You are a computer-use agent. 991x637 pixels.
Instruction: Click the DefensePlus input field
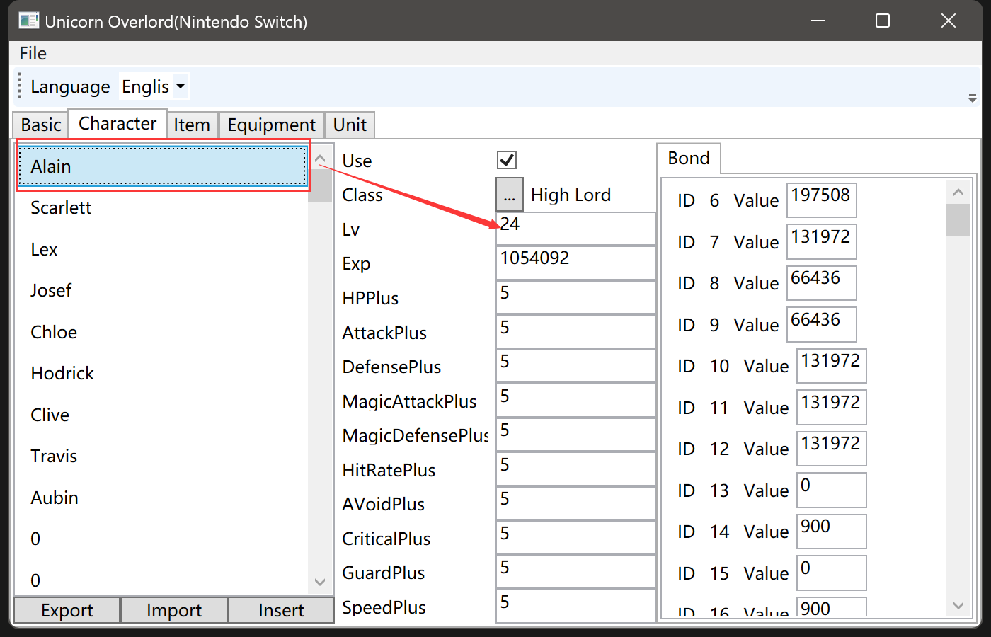pyautogui.click(x=576, y=366)
